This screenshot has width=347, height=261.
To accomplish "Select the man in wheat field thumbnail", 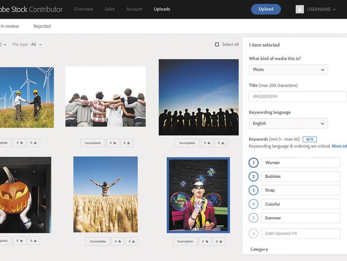I will 105,195.
